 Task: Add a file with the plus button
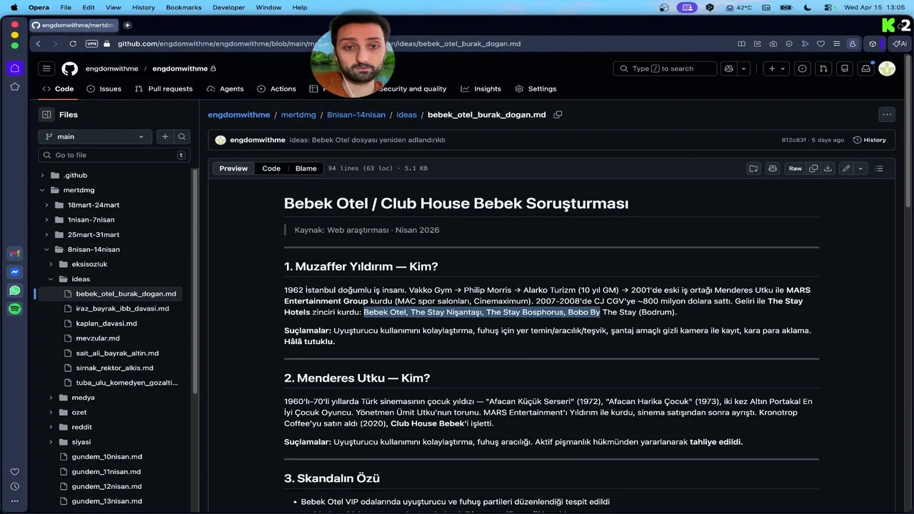pyautogui.click(x=165, y=136)
